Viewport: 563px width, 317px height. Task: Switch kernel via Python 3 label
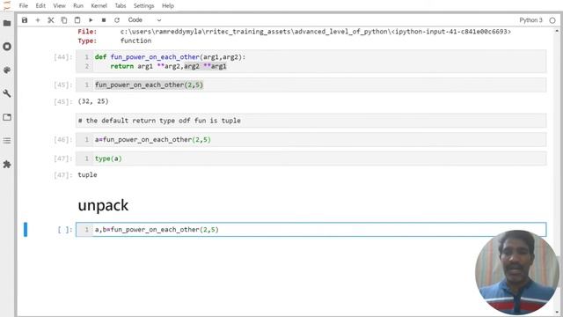530,20
